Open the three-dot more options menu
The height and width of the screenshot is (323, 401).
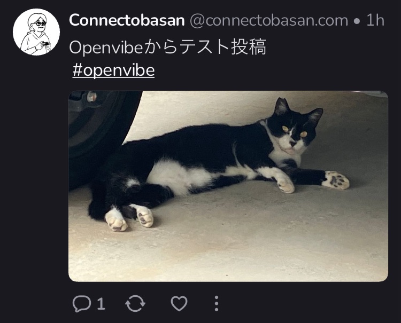tap(217, 304)
